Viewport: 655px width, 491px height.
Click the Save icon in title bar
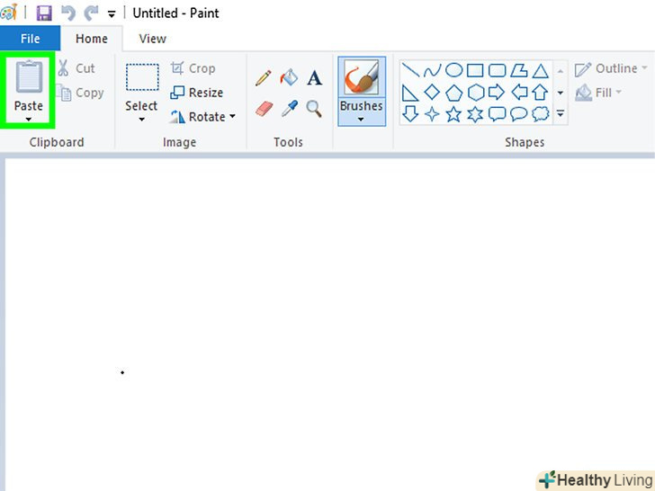[44, 13]
